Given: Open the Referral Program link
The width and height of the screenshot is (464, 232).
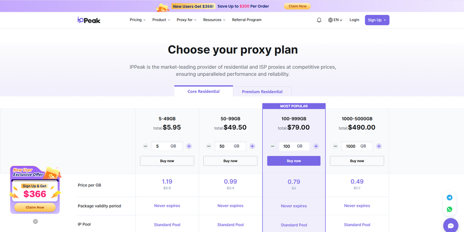Looking at the screenshot, I should click(x=247, y=20).
